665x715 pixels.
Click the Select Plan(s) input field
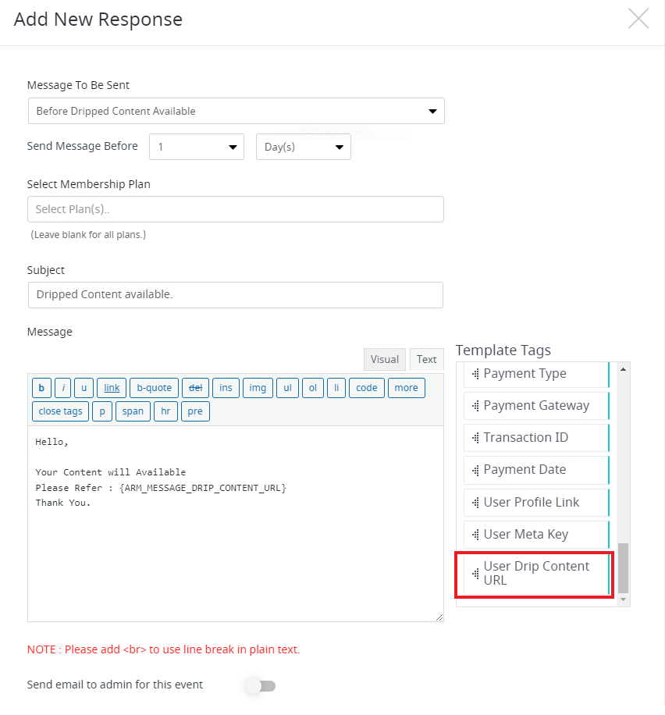click(x=236, y=209)
